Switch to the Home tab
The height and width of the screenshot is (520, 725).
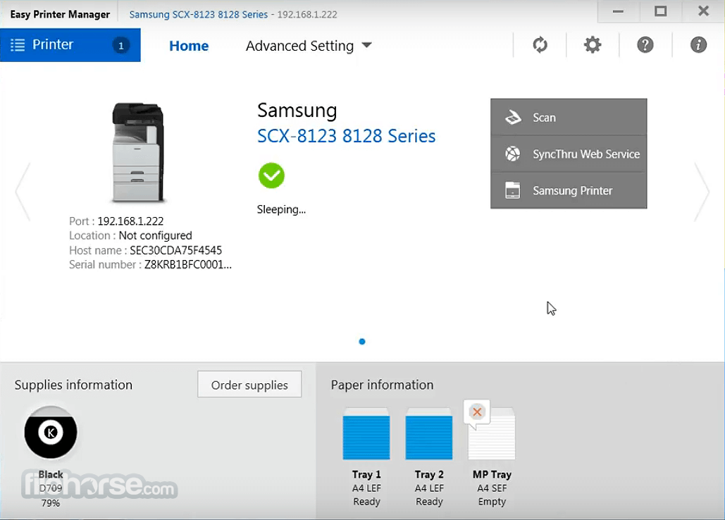tap(189, 46)
